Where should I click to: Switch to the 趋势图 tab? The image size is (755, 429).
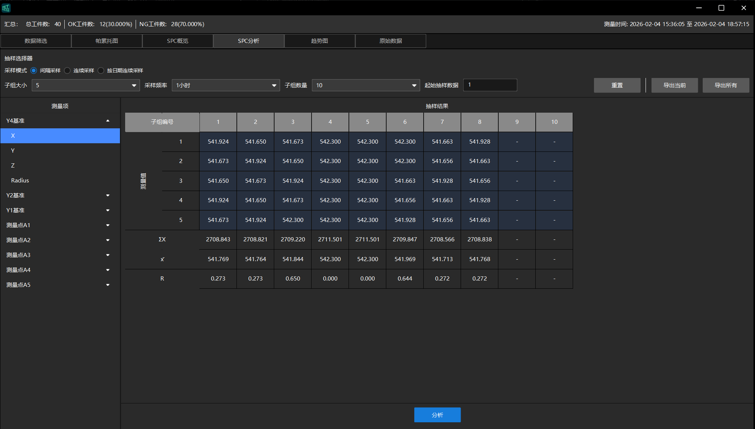pos(319,41)
